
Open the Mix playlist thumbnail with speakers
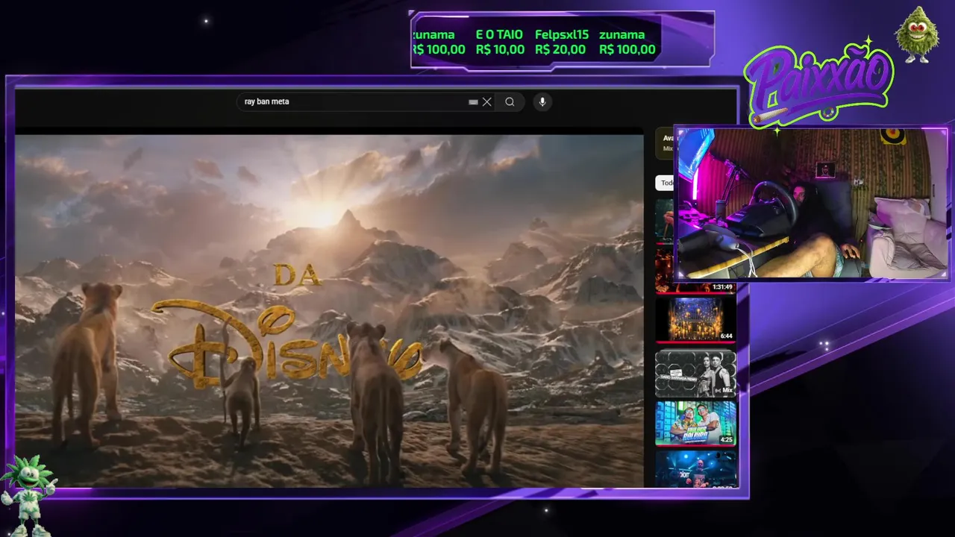tap(695, 374)
